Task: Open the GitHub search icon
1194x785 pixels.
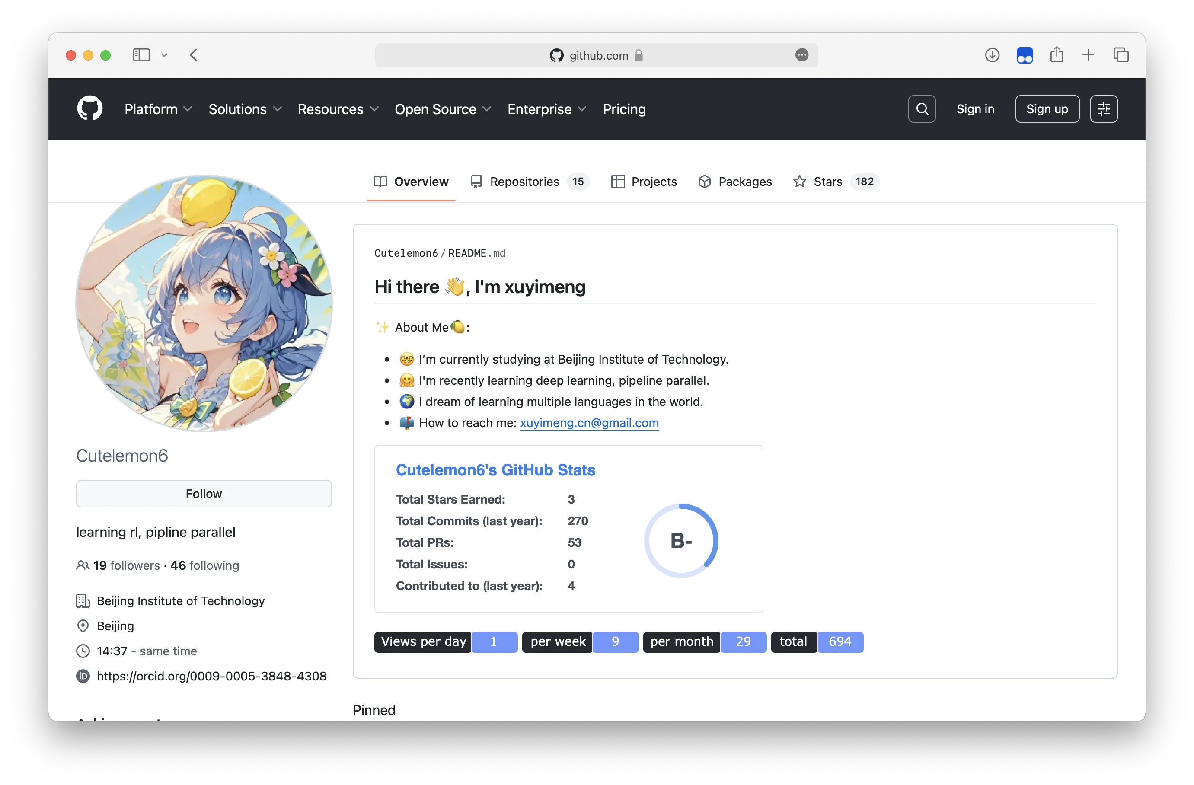Action: point(922,109)
